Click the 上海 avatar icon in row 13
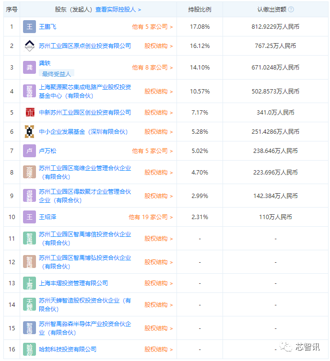The height and width of the screenshot is (361, 330). tap(29, 283)
